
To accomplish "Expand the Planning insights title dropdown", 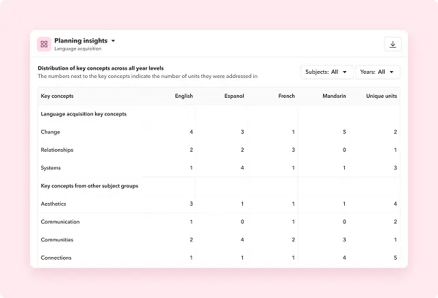I will [x=113, y=41].
